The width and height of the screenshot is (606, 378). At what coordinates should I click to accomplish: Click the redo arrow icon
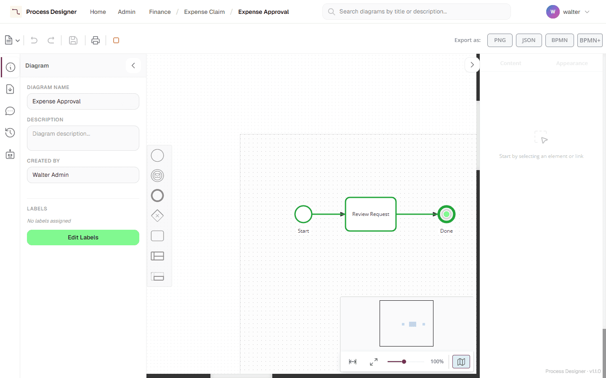pos(51,40)
